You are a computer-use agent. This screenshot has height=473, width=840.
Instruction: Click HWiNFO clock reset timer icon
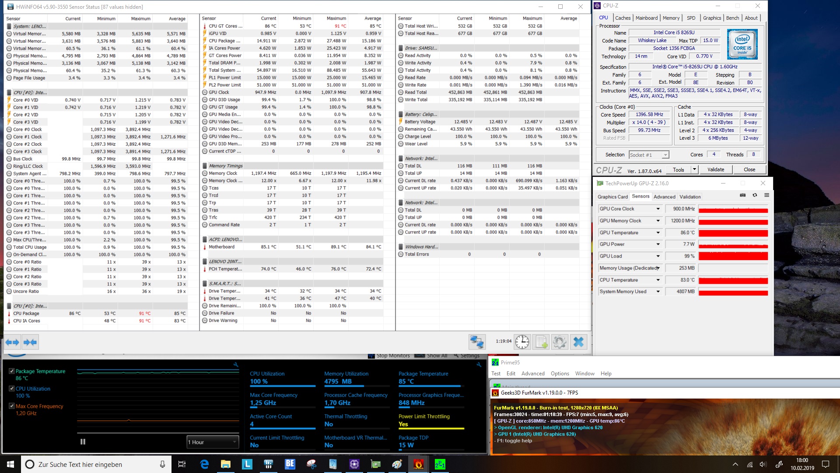522,342
